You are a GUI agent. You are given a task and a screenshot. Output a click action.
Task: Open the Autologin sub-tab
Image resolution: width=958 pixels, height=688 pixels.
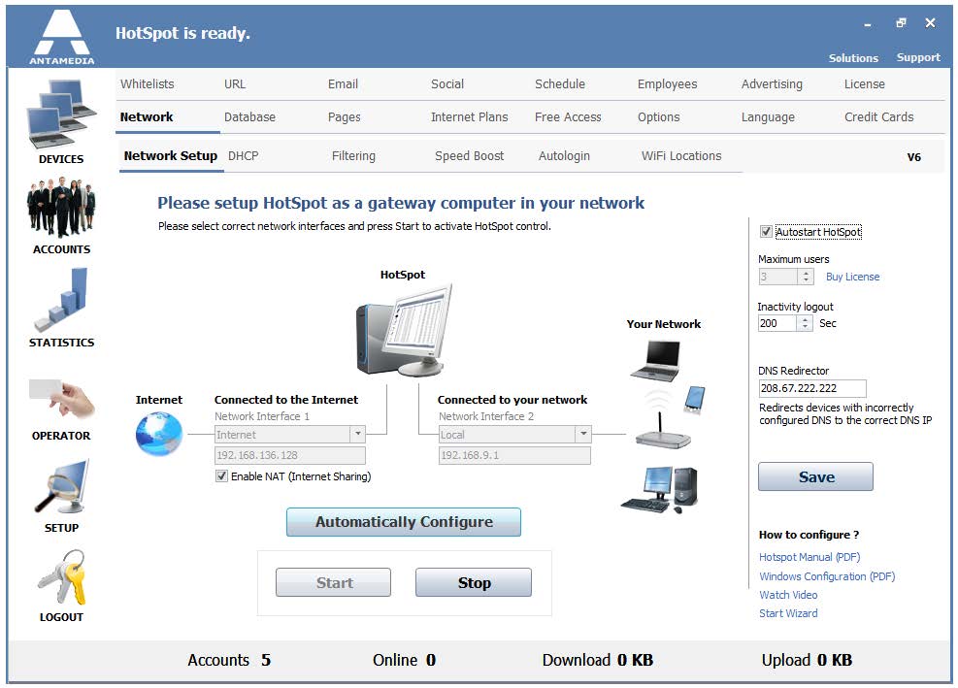(564, 156)
